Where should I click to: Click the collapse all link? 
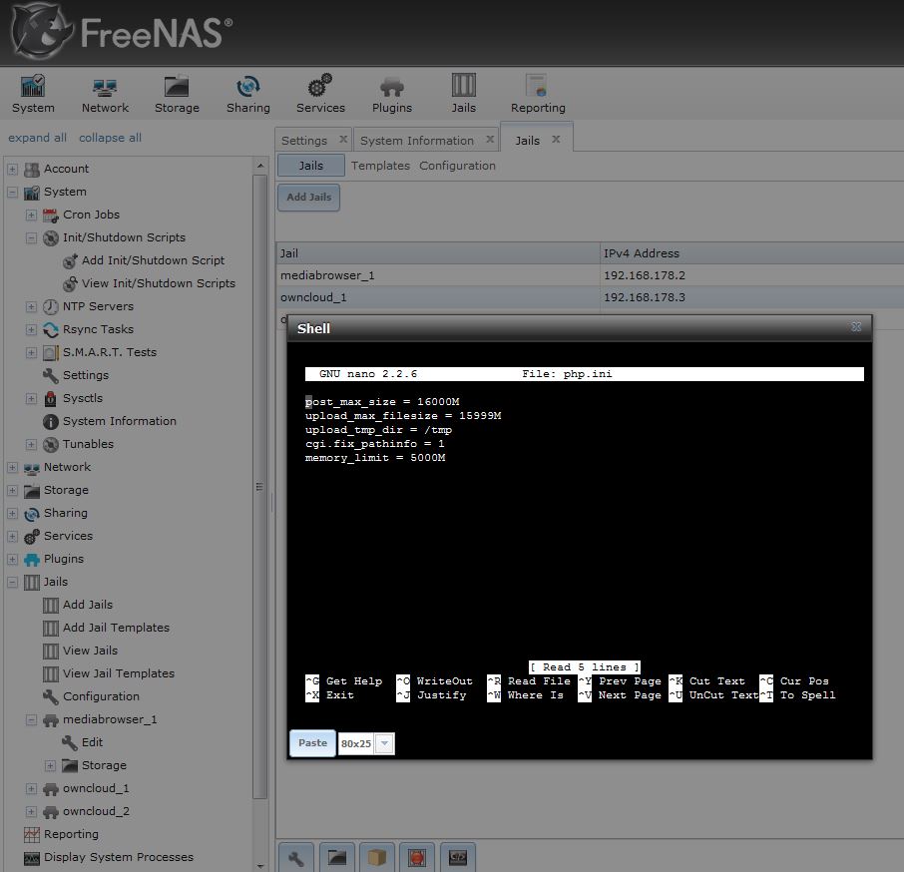coord(110,138)
